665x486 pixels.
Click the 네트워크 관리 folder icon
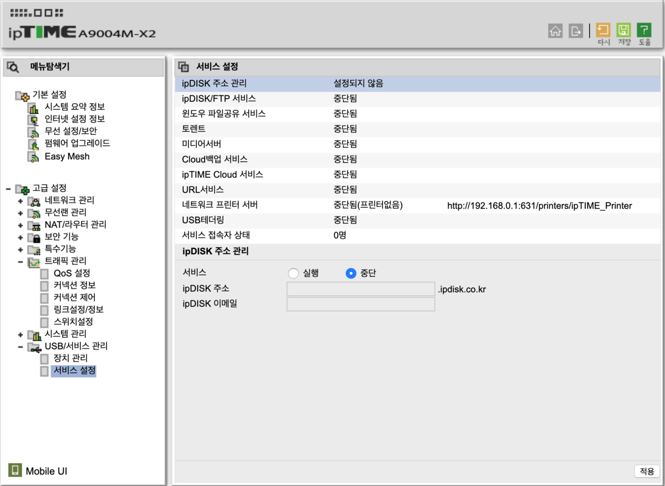pos(34,200)
